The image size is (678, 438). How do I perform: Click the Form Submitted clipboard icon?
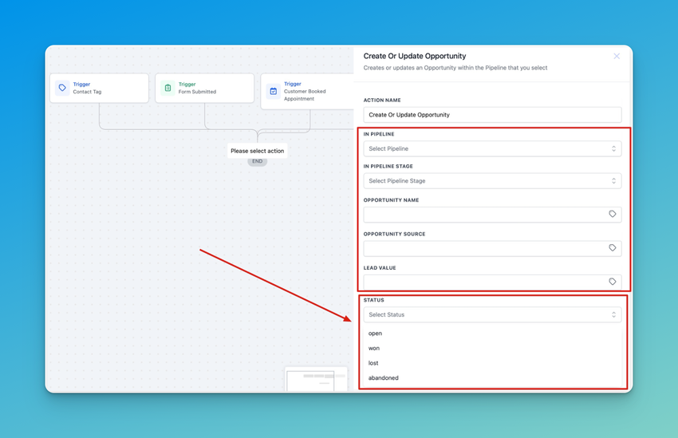168,88
